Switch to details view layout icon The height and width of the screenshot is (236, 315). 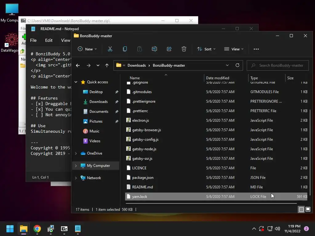pyautogui.click(x=301, y=210)
